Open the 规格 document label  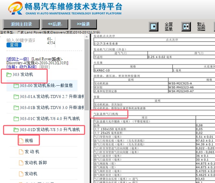(29, 140)
